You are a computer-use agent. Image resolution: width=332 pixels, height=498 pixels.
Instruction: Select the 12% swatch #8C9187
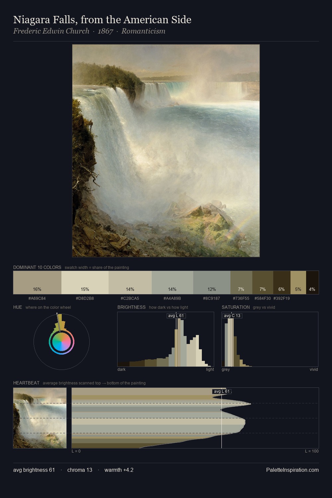pyautogui.click(x=212, y=283)
